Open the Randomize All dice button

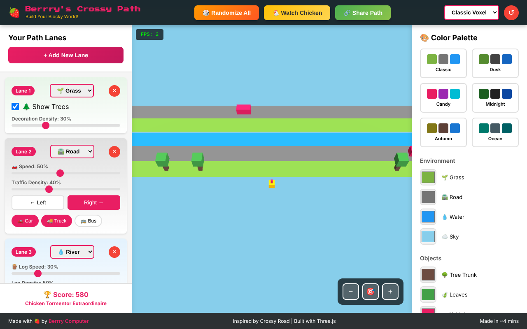(x=226, y=13)
